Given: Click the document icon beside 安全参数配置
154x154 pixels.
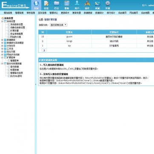Looking at the screenshot, I should coord(9,34).
